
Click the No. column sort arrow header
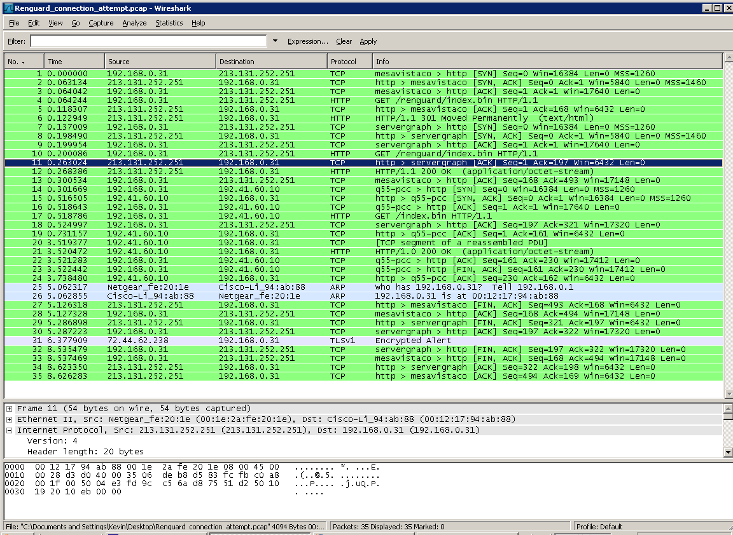tap(24, 62)
